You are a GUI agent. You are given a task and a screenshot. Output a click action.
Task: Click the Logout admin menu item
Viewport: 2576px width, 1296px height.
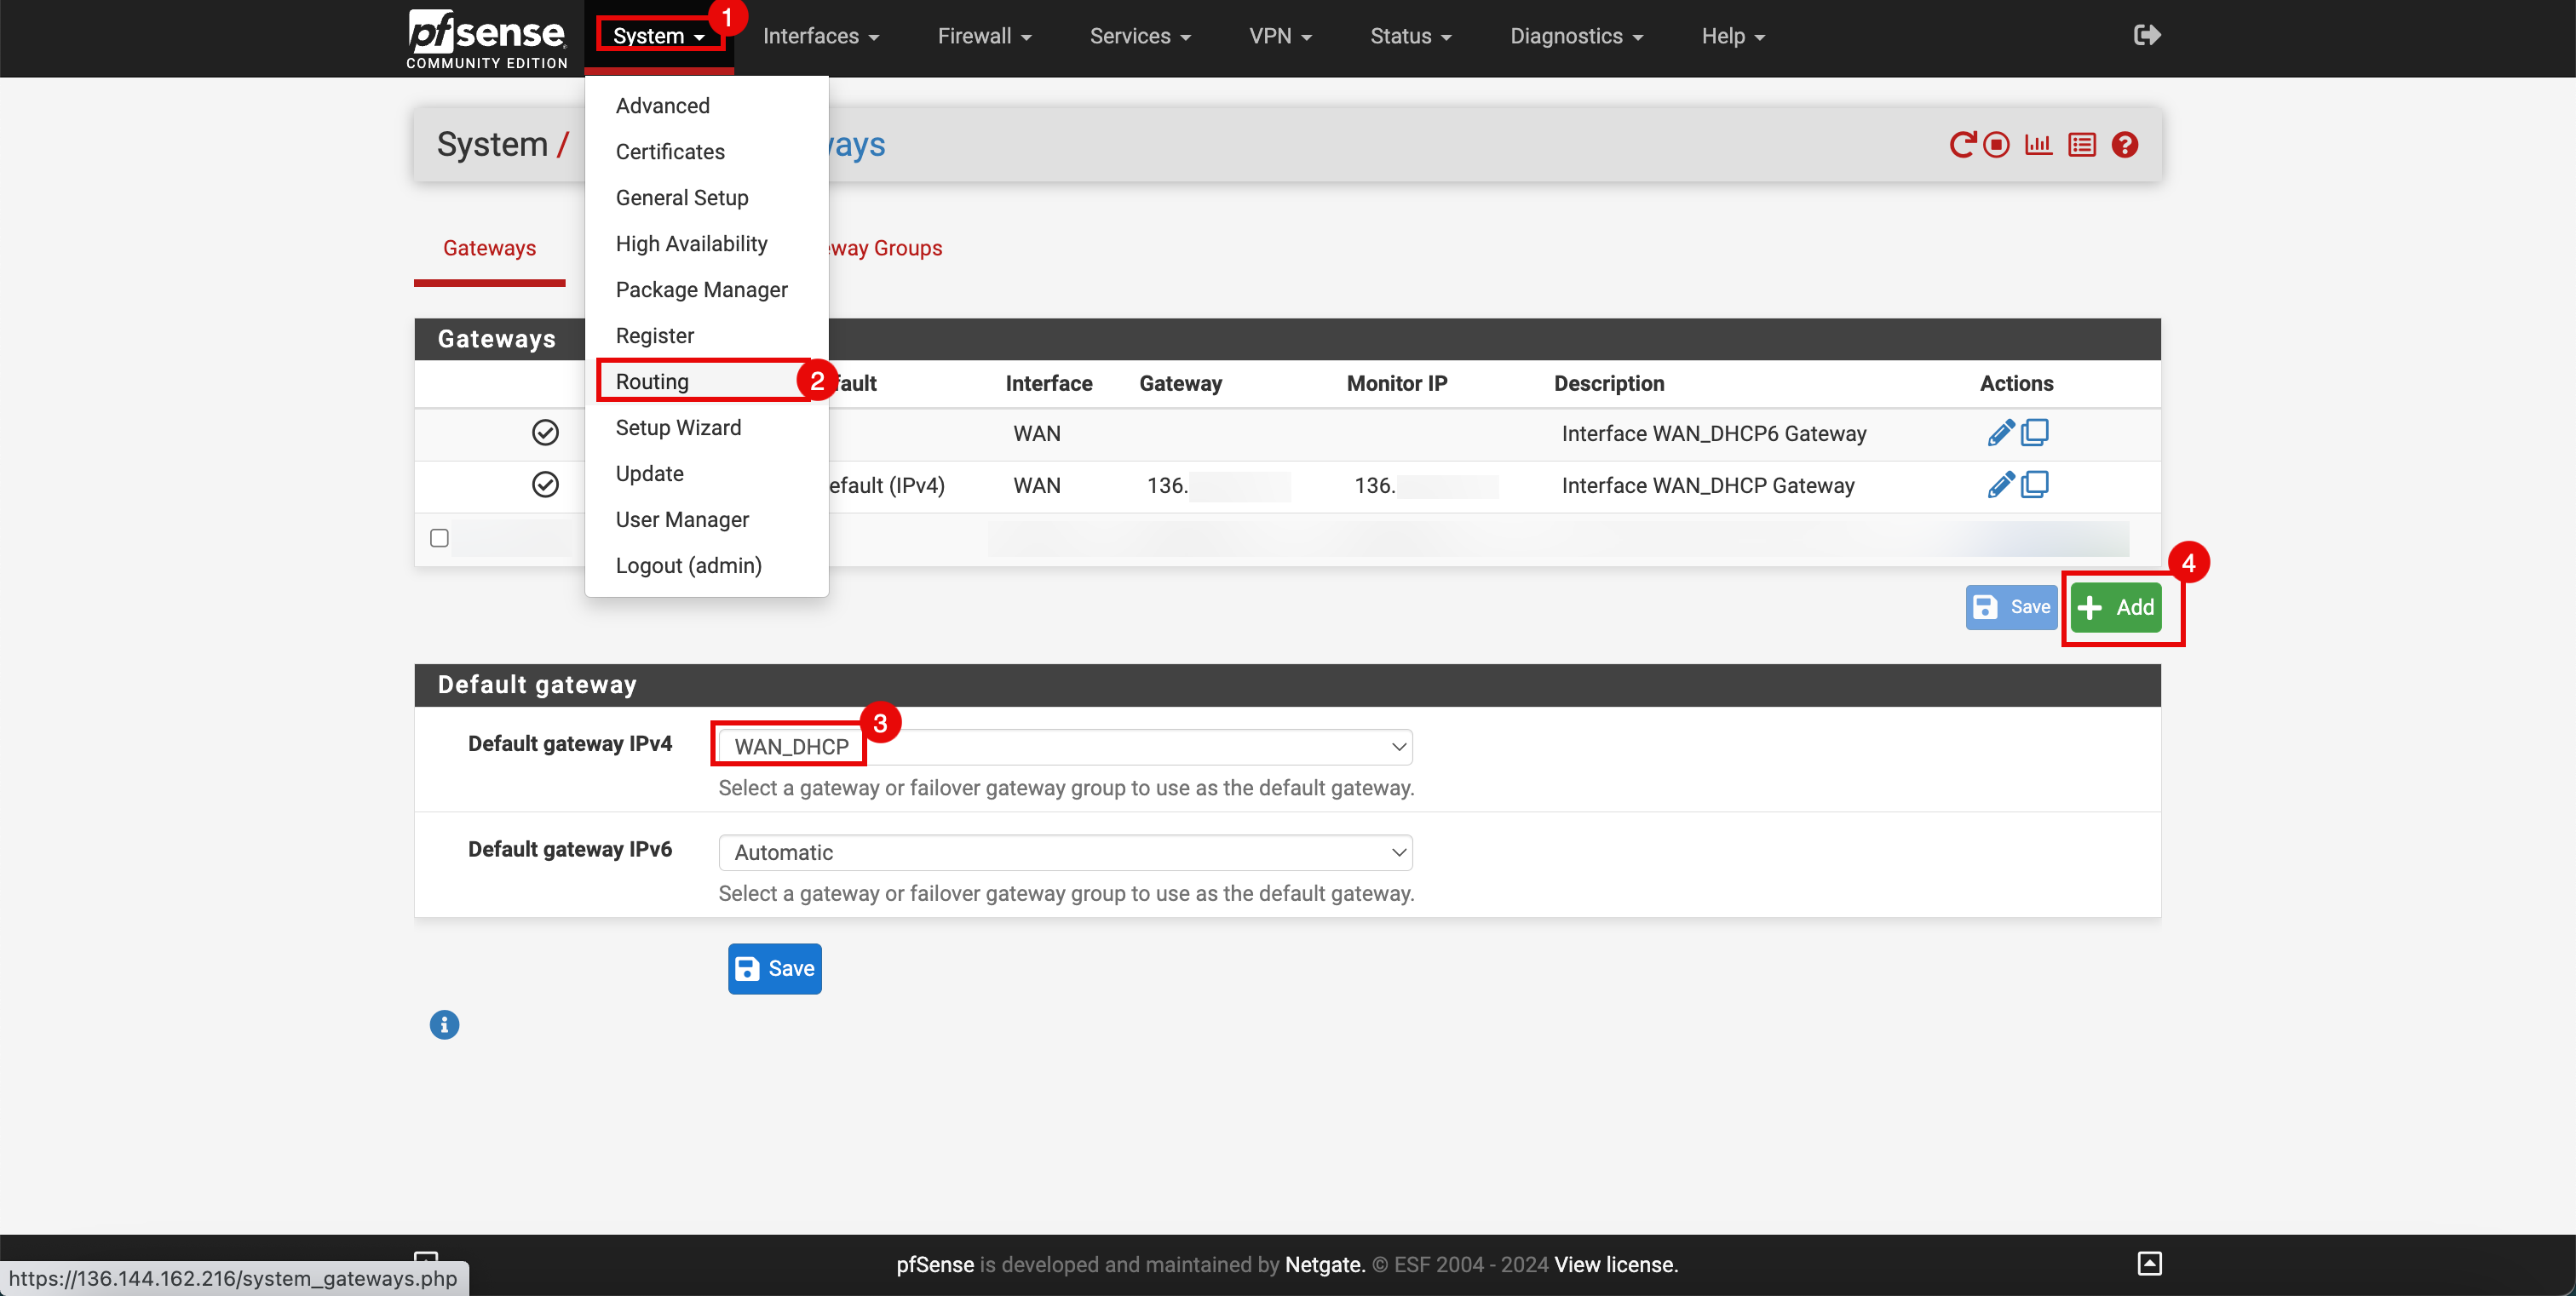click(x=687, y=564)
